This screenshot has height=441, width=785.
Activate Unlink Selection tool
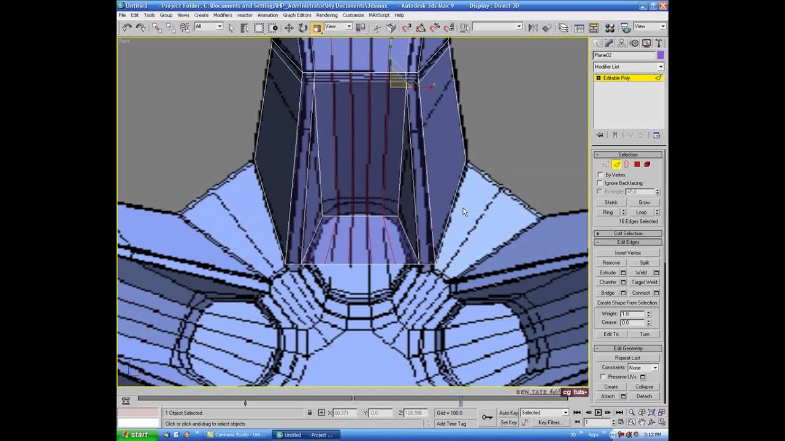[x=171, y=28]
